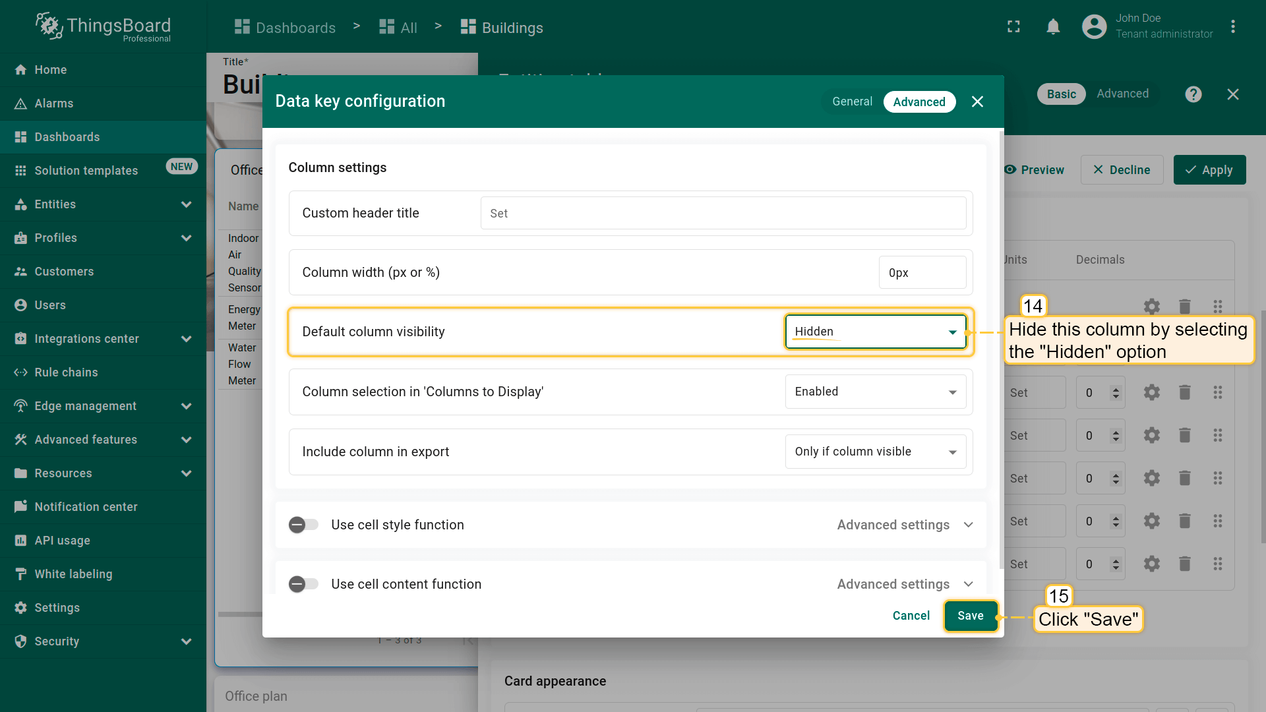
Task: Switch the settings mode to Basic
Action: pos(1061,94)
